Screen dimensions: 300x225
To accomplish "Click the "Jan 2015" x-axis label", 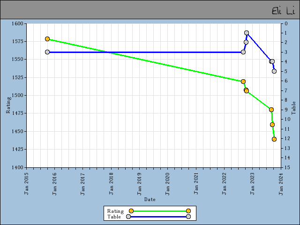I will [x=26, y=184].
